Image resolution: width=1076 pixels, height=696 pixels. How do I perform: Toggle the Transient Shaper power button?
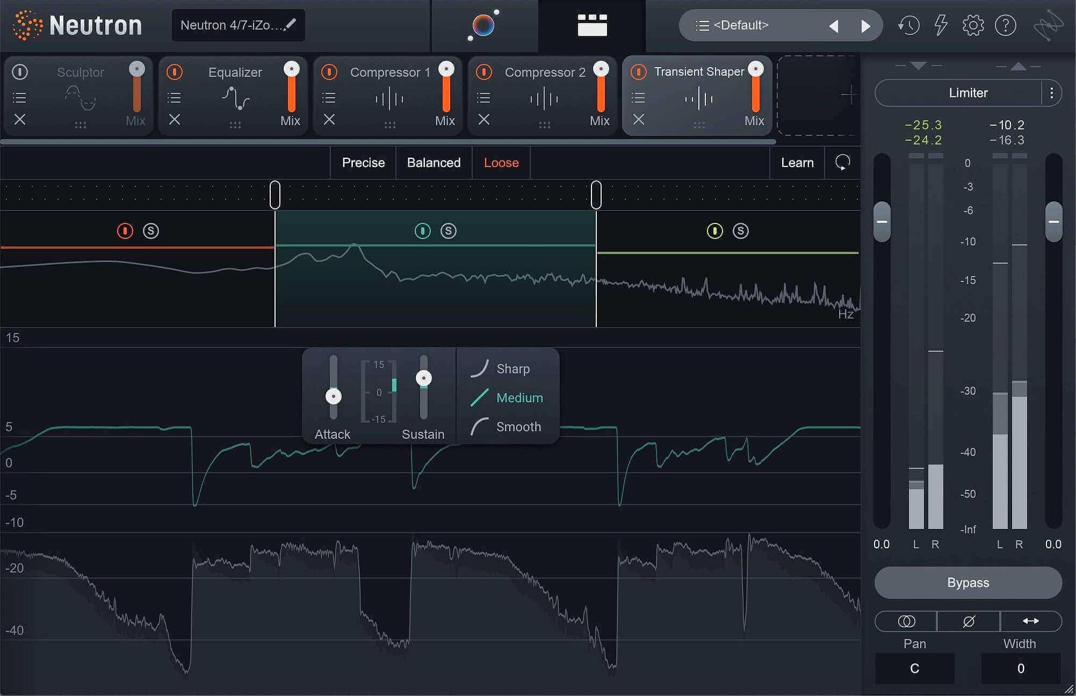coord(639,72)
